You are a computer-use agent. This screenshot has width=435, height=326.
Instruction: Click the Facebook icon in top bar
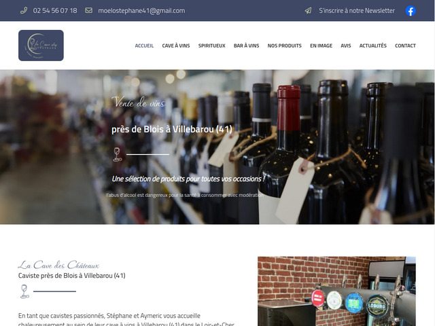pos(411,11)
